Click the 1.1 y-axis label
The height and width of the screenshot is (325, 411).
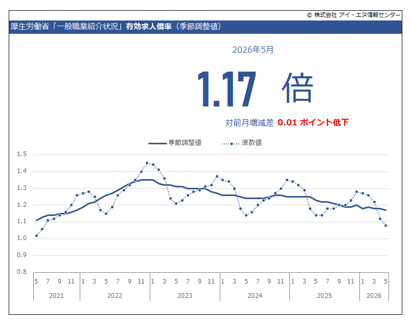(22, 221)
